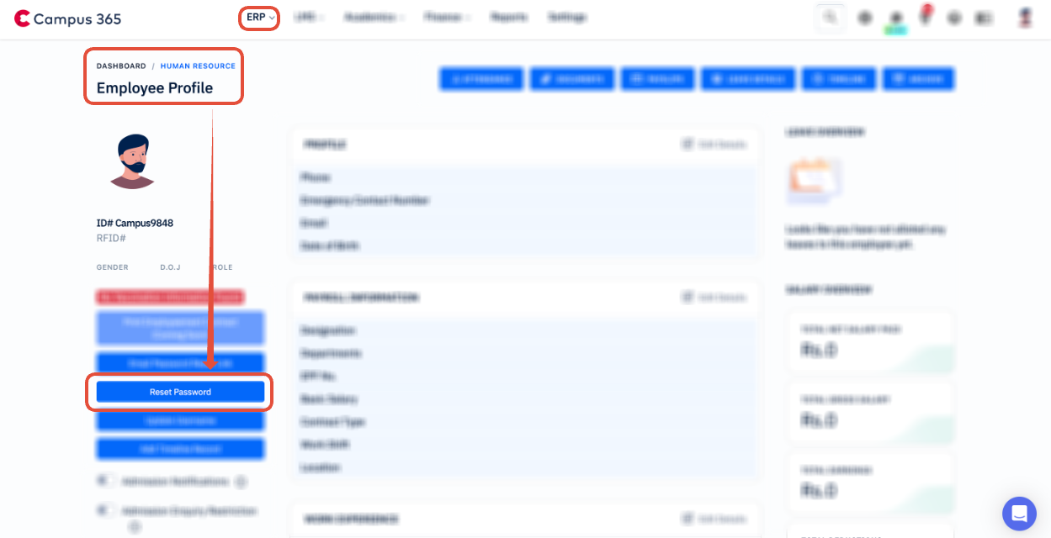Click the Reset Password button
Screen dimensions: 1051x538
pos(180,392)
